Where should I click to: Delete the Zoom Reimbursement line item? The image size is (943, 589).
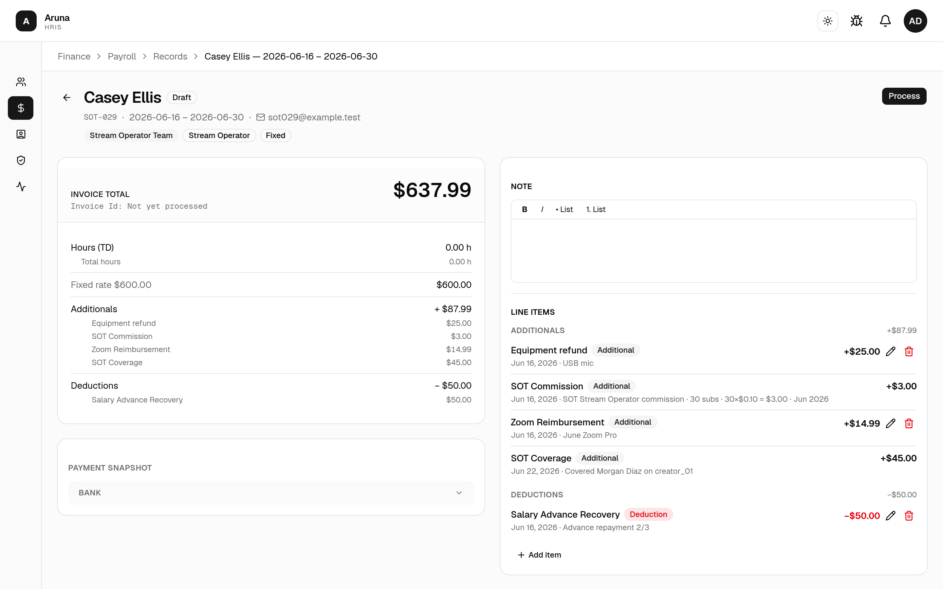(x=909, y=423)
